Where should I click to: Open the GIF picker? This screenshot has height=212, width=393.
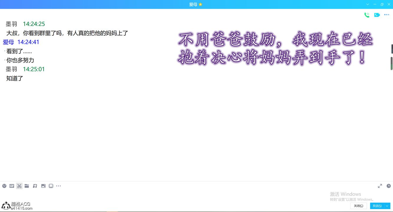click(11, 186)
